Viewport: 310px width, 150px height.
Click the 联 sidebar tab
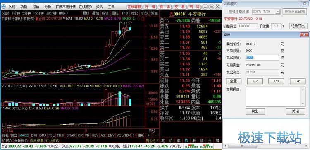tap(194, 140)
